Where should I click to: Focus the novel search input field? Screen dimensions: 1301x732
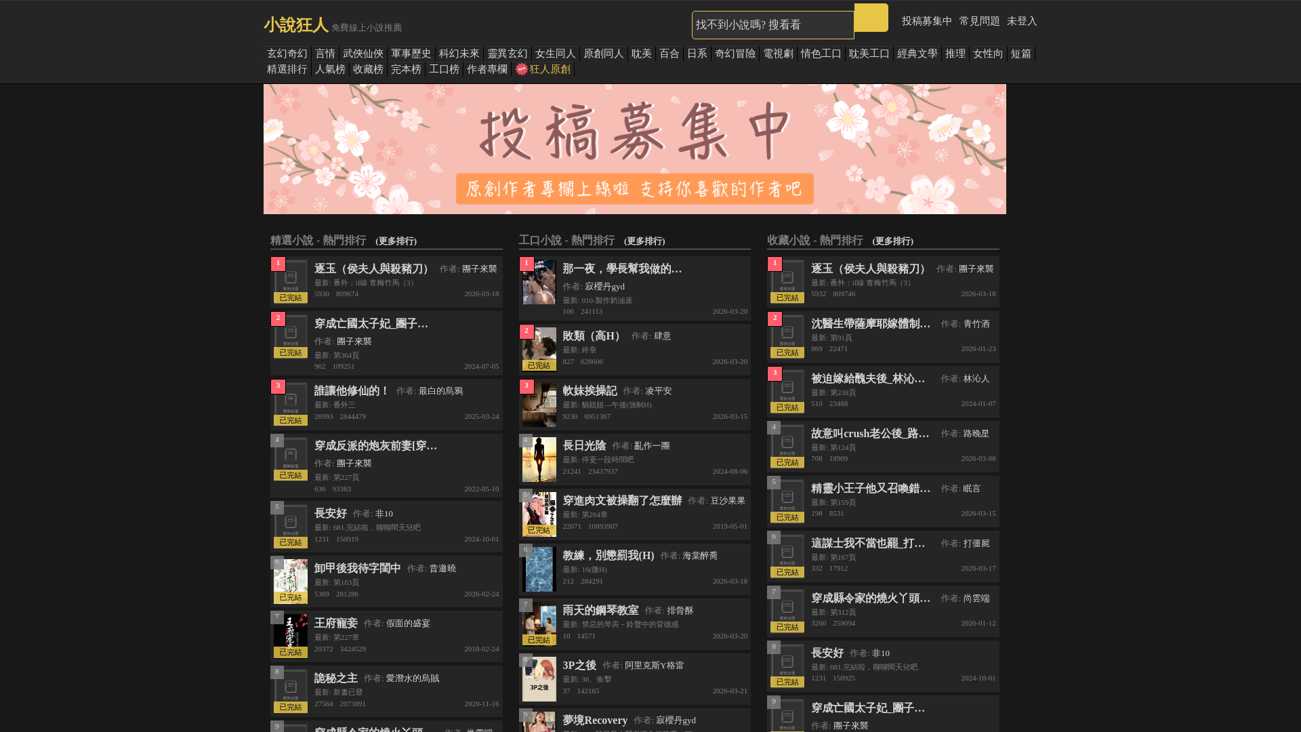pos(772,25)
